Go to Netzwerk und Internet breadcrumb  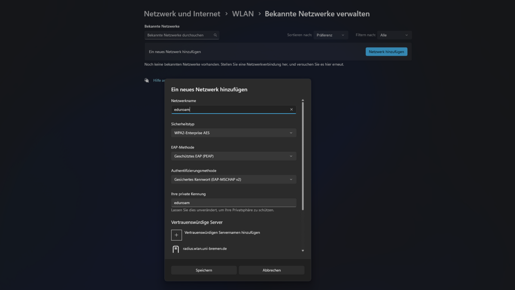[182, 14]
